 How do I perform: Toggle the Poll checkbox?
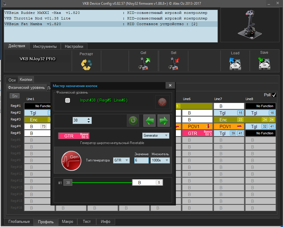[x=274, y=95]
